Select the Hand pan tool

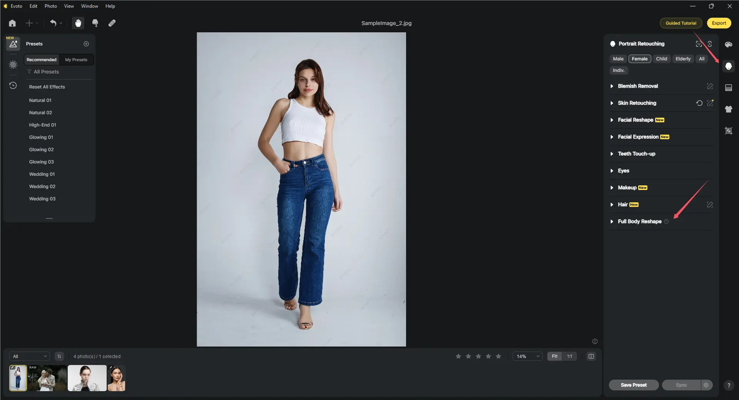[78, 23]
